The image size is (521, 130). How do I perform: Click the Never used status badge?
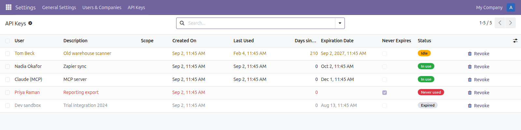[431, 92]
